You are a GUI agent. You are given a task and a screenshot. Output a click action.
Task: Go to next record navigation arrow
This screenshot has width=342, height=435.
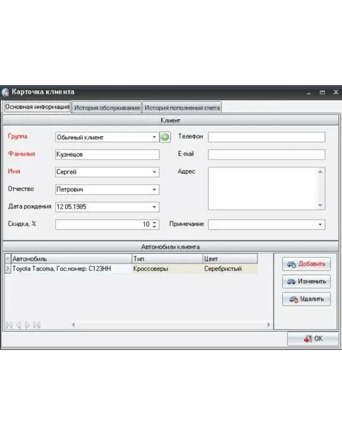27,325
